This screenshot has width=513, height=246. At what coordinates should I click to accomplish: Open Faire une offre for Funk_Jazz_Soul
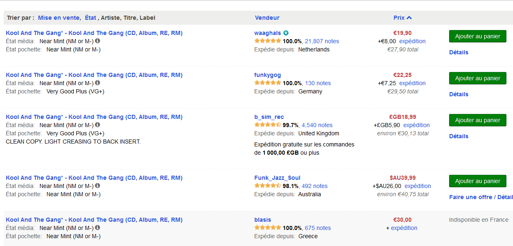click(x=471, y=197)
